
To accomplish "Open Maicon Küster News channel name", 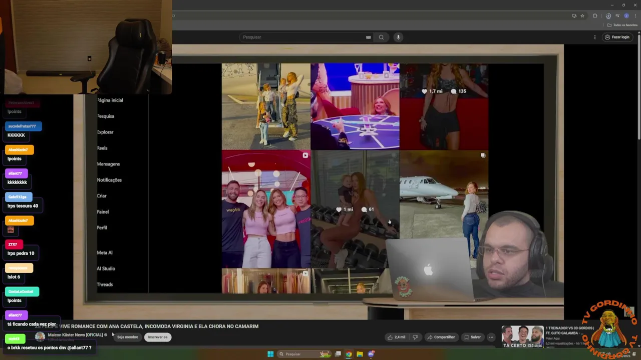I will coord(75,335).
